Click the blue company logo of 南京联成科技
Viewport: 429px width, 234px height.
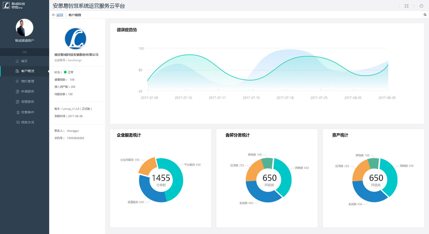click(x=76, y=39)
